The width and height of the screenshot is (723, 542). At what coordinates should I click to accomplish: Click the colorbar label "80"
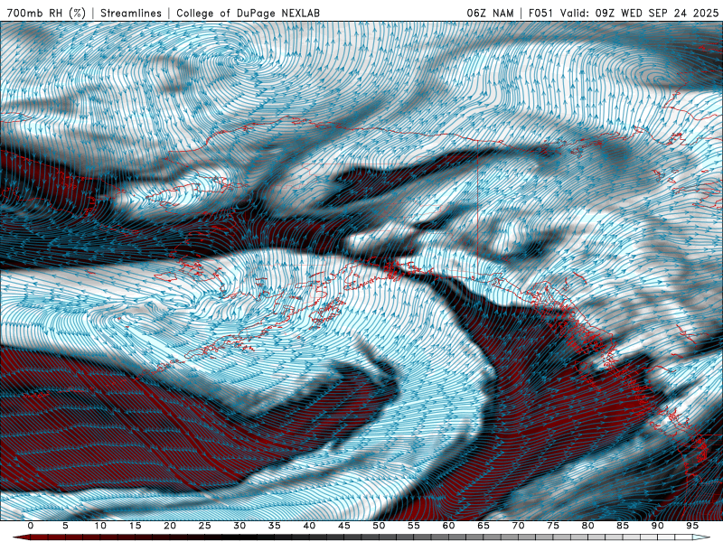tap(587, 526)
